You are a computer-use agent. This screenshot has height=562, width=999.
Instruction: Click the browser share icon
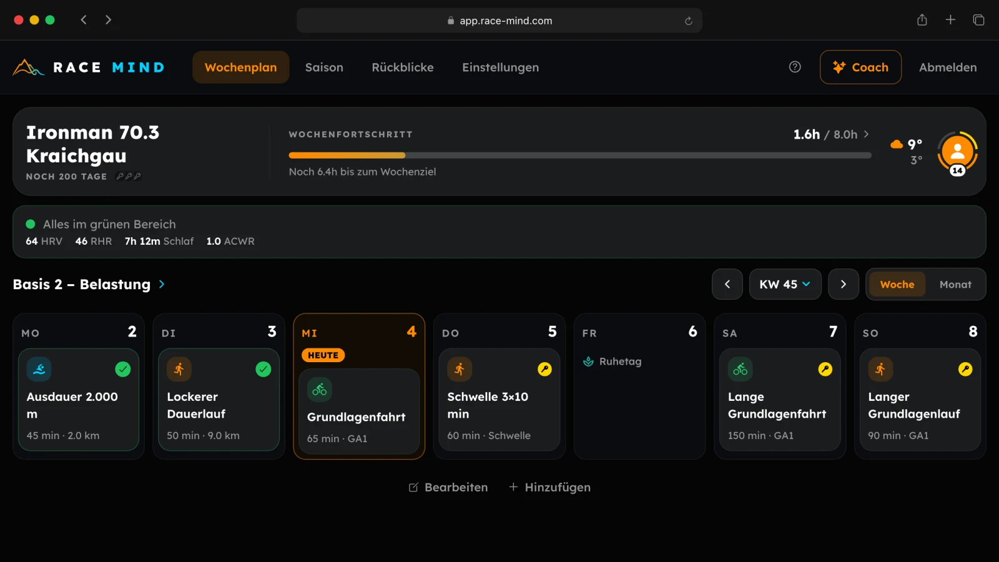point(922,20)
